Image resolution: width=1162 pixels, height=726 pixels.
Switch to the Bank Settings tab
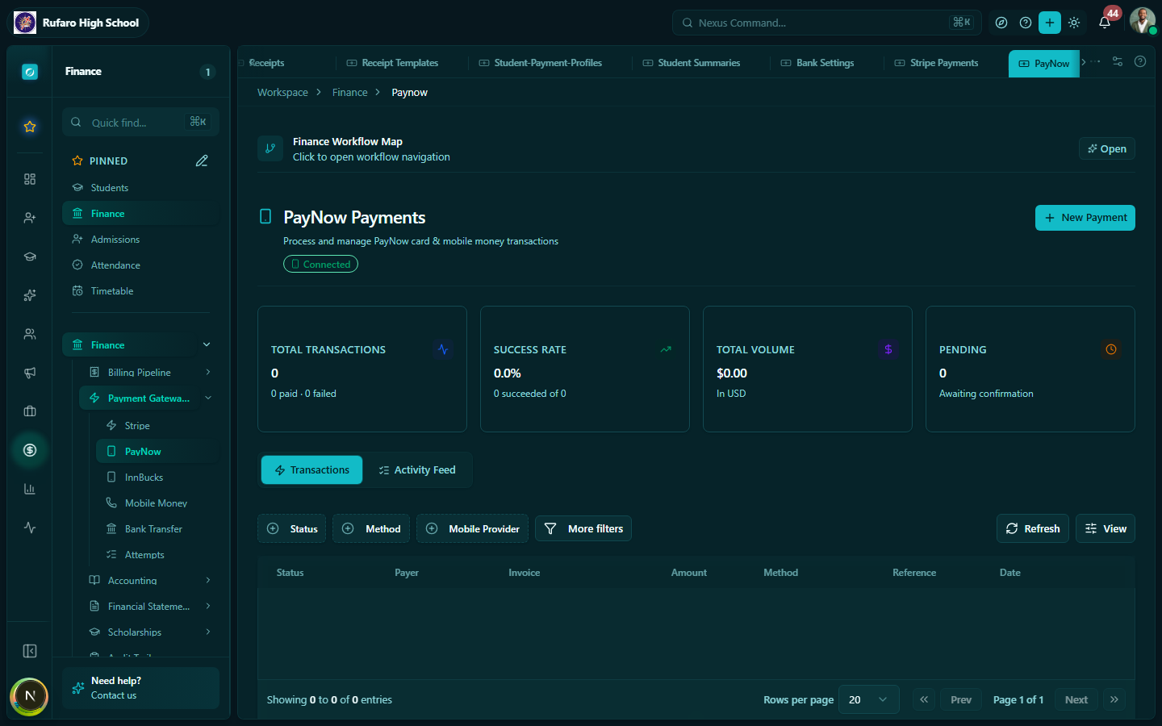pos(817,63)
